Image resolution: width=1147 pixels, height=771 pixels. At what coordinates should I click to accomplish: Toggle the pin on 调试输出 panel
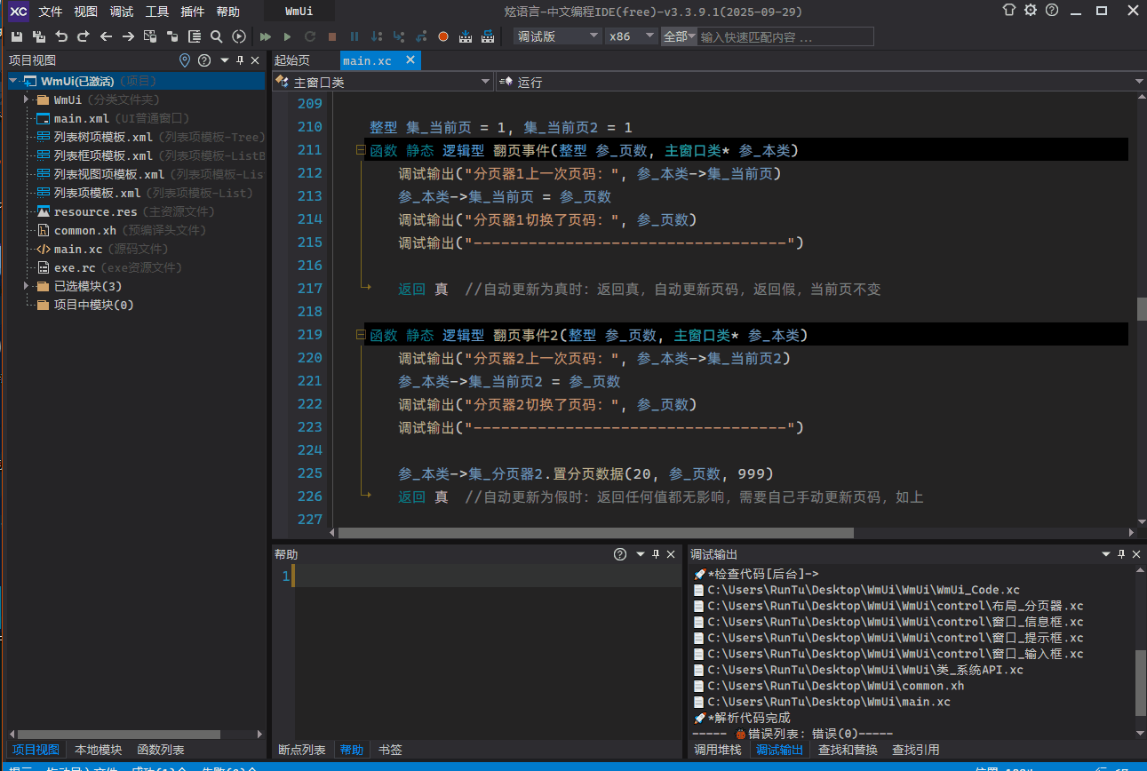click(x=1123, y=554)
